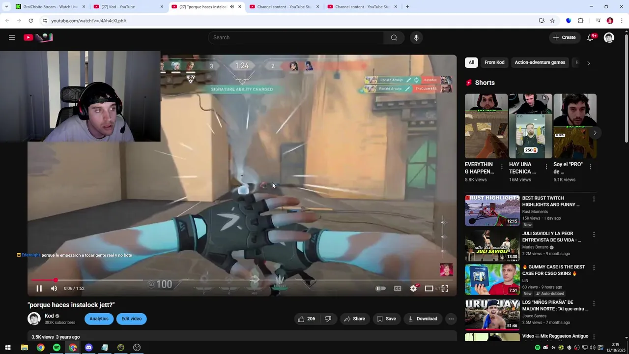Open BEST RUST TWITCH HIGHLIGHTS video
The image size is (629, 354).
(x=492, y=210)
